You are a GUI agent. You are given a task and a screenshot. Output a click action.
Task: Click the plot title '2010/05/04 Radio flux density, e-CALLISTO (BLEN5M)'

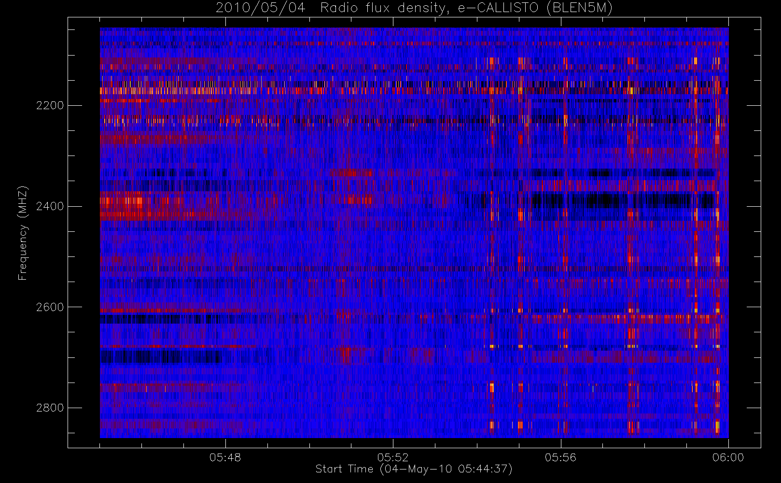point(414,8)
